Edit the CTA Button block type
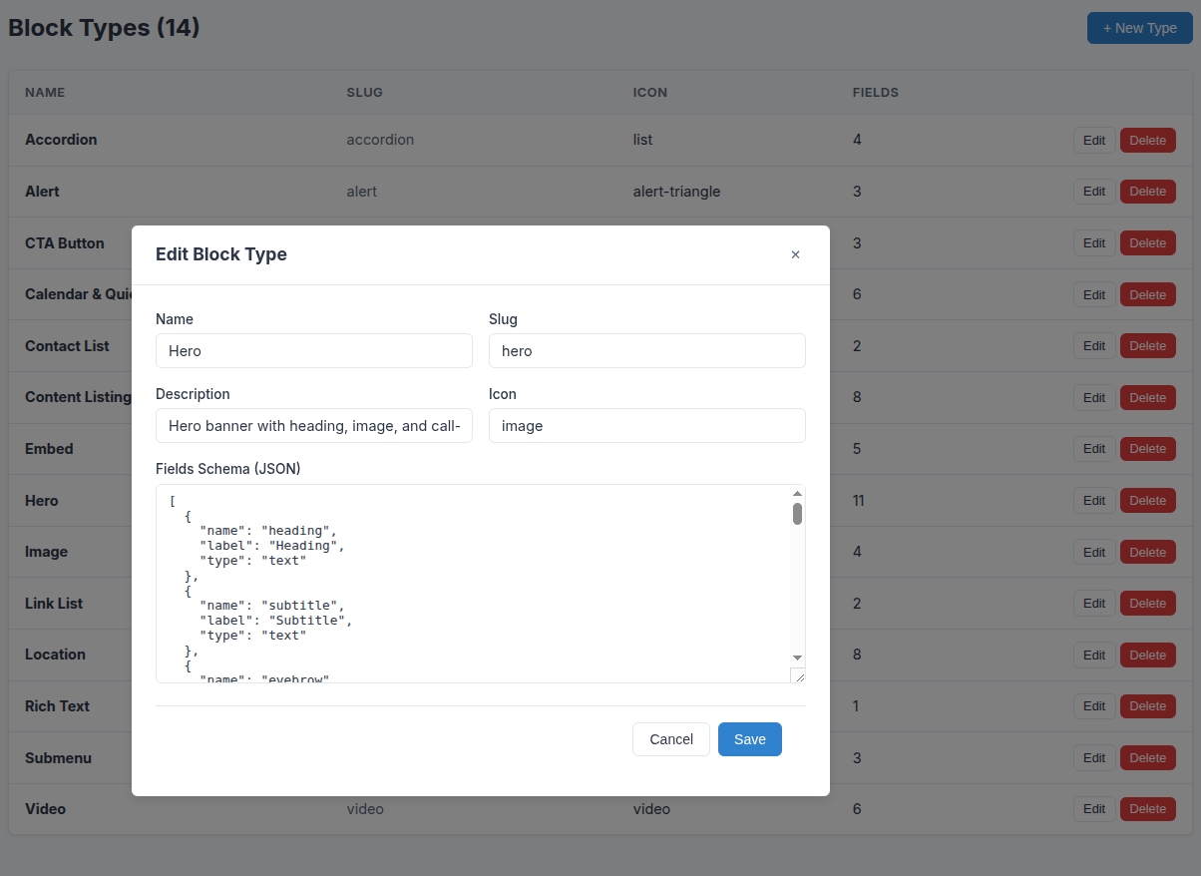The height and width of the screenshot is (876, 1201). click(x=1093, y=242)
